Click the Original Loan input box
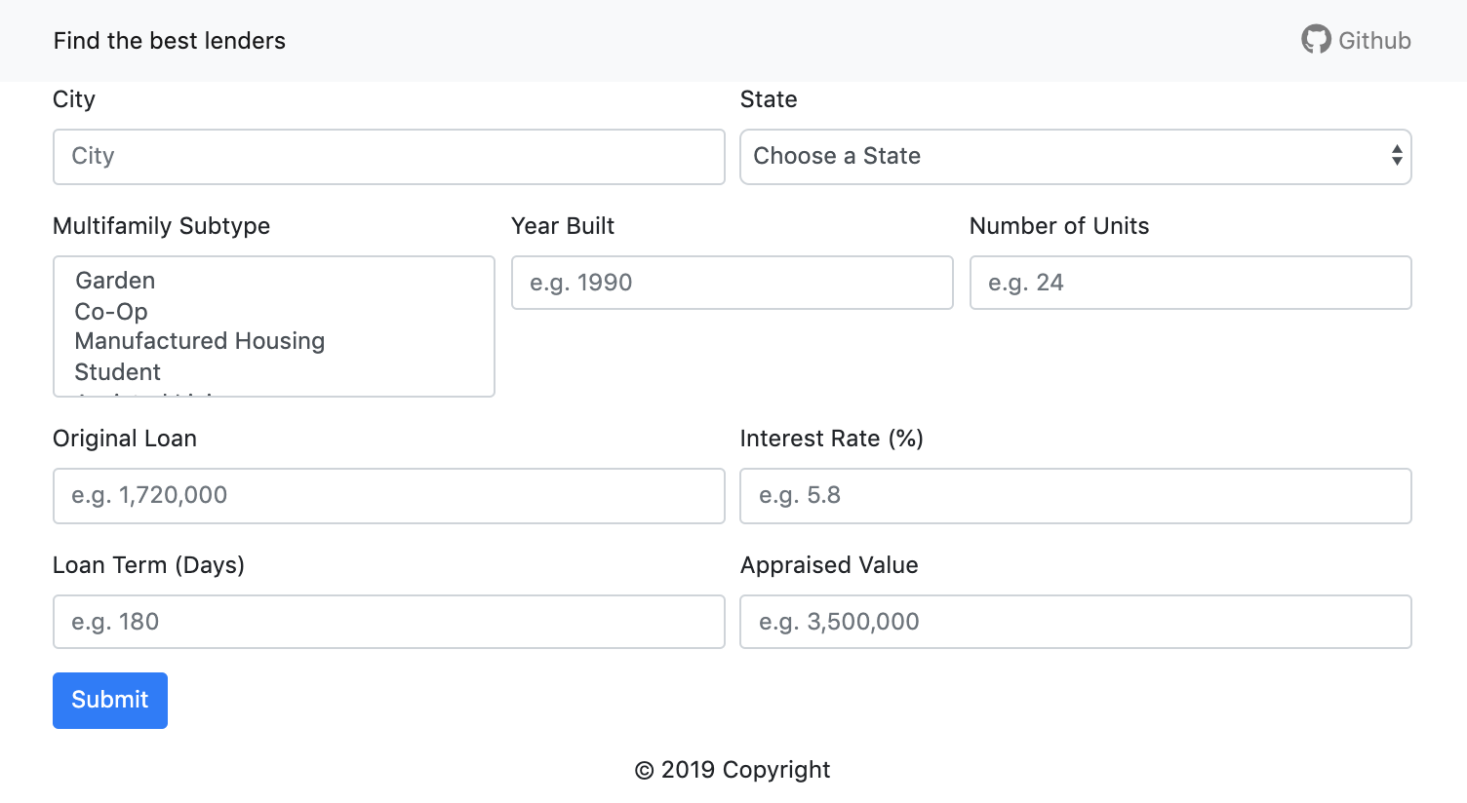The height and width of the screenshot is (803, 1467). click(x=389, y=496)
